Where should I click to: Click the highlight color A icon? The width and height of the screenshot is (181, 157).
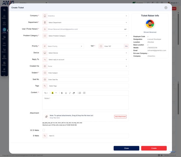52,93
